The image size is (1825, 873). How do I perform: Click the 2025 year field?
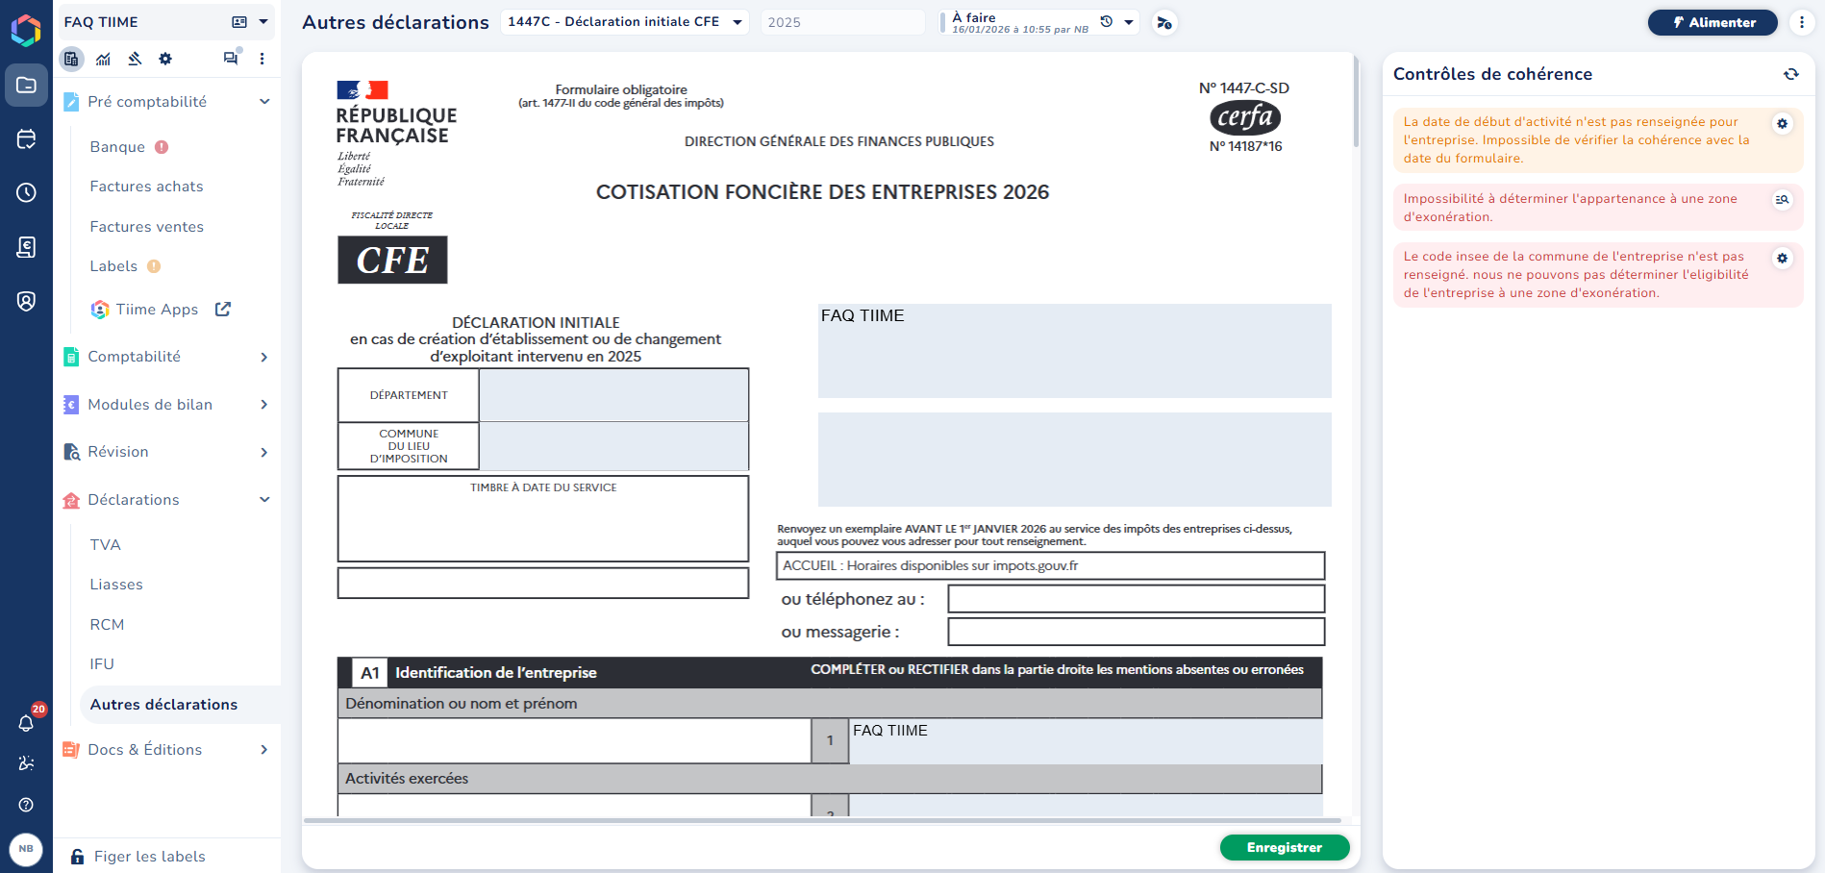pyautogui.click(x=843, y=22)
